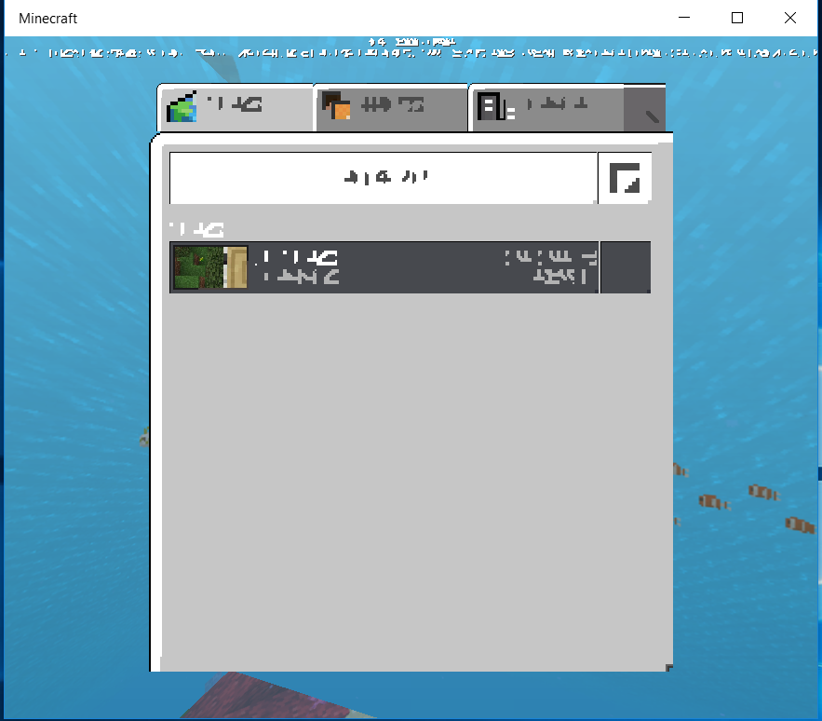The image size is (822, 721).
Task: Open the Servers tab with server rack icon
Action: pyautogui.click(x=546, y=107)
